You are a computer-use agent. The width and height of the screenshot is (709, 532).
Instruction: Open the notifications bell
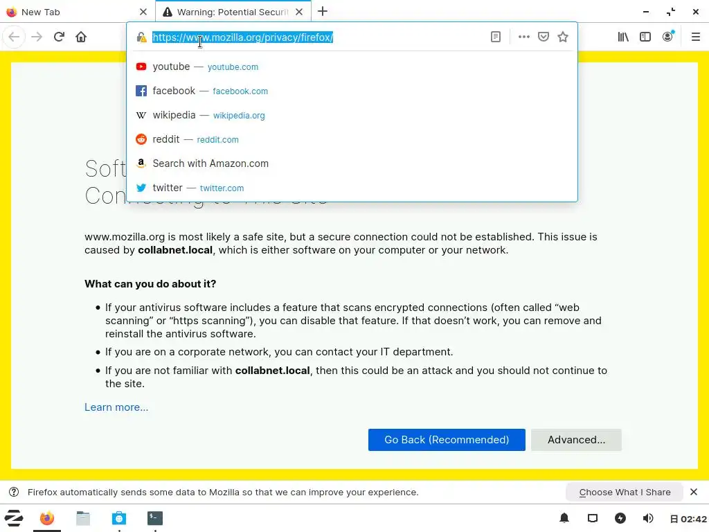[x=564, y=518]
